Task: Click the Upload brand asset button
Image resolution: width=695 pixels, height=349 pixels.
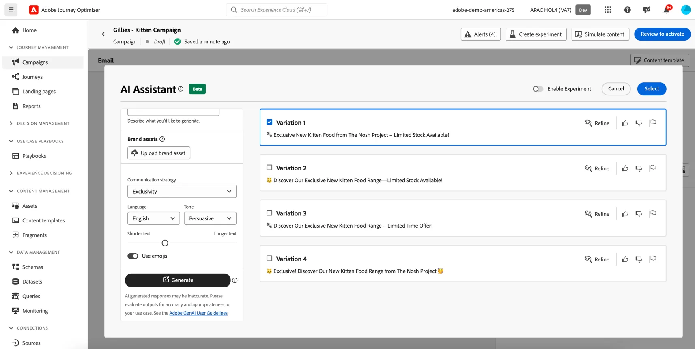Action: [x=159, y=153]
